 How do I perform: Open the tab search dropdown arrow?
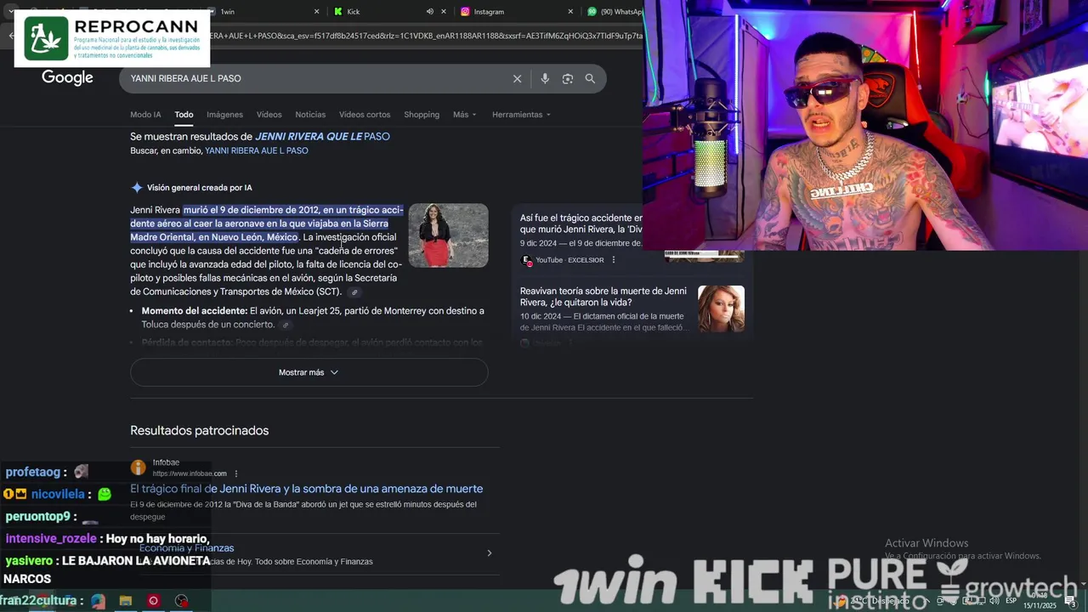pyautogui.click(x=9, y=12)
